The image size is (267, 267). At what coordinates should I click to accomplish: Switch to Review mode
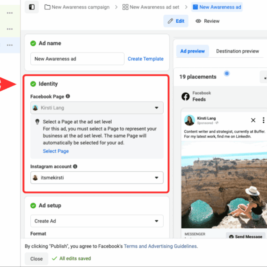click(x=207, y=21)
